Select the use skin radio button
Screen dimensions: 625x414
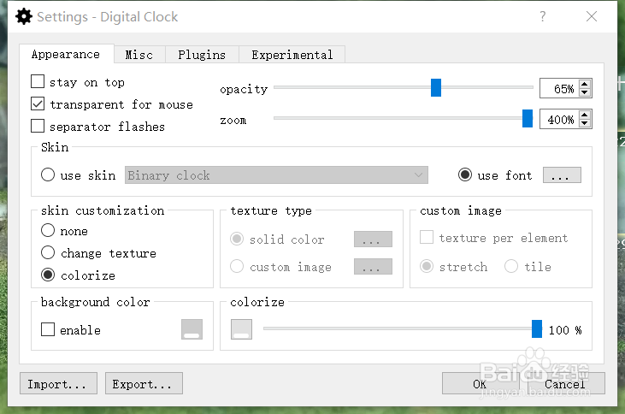click(x=48, y=175)
